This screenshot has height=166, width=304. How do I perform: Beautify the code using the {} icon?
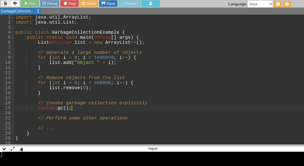point(129,4)
